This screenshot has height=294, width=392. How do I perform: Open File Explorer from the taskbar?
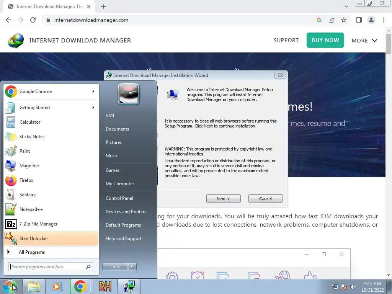pos(34,286)
